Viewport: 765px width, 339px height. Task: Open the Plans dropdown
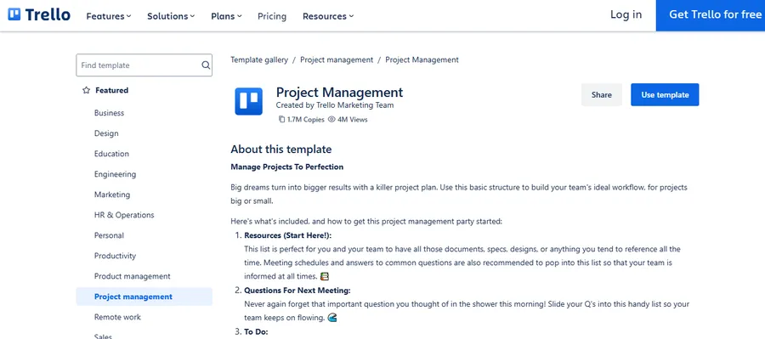(x=226, y=16)
